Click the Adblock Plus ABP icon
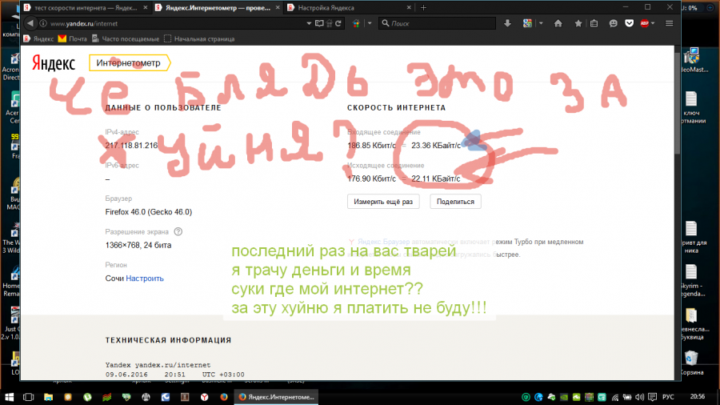The width and height of the screenshot is (720, 405). pos(644,23)
